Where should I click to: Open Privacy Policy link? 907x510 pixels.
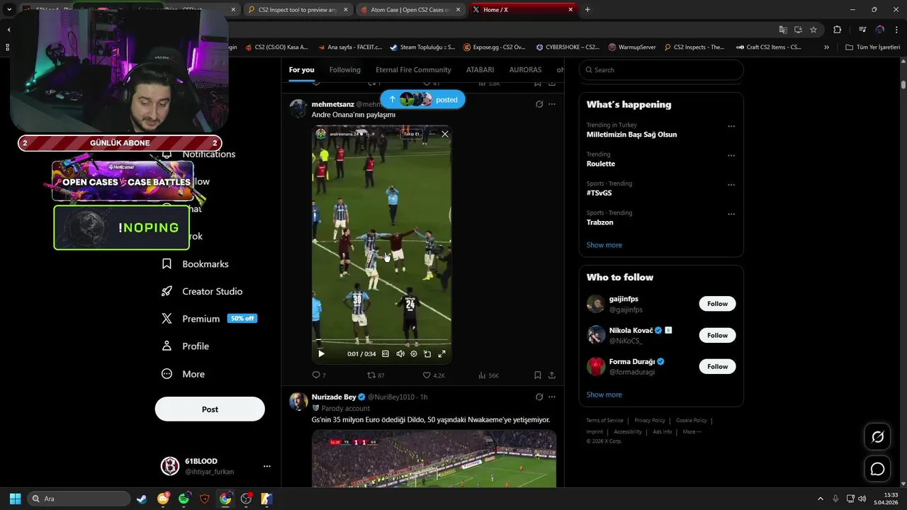pos(650,420)
